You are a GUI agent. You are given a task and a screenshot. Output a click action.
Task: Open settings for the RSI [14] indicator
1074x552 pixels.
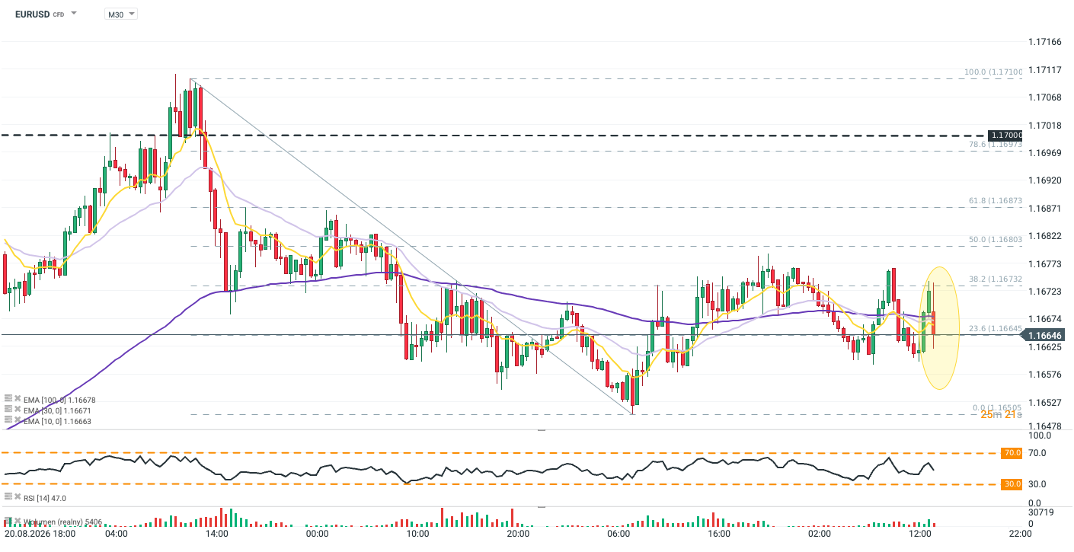click(x=8, y=497)
